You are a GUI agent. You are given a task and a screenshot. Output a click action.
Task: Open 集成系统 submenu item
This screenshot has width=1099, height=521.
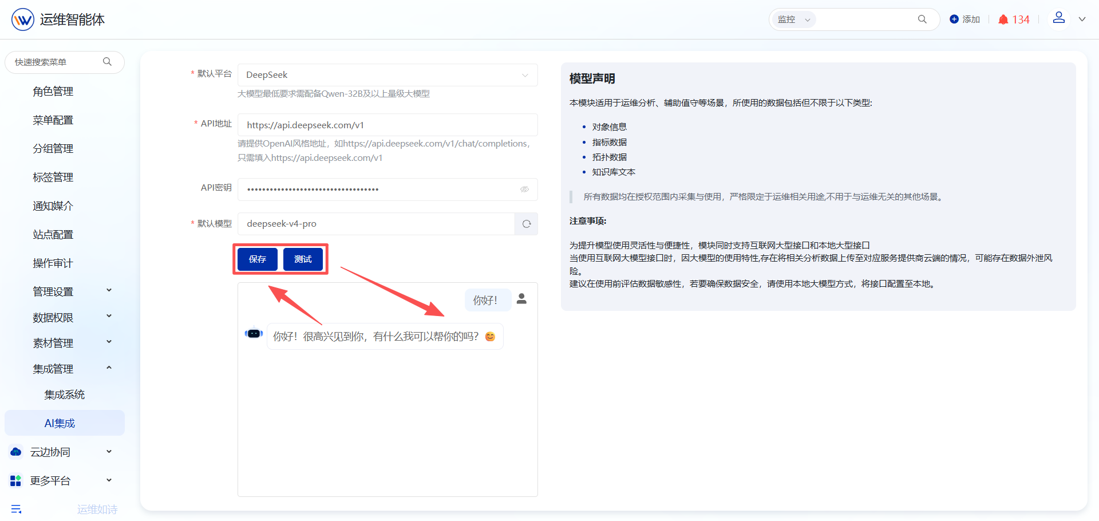click(x=65, y=394)
